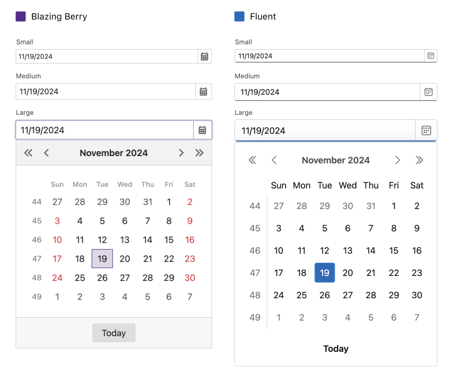This screenshot has height=378, width=452.
Task: Open the Medium Blazing Berry calendar icon
Action: [x=204, y=91]
